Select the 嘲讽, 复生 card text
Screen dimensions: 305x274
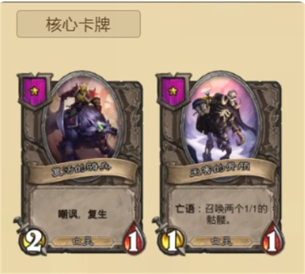pos(82,215)
